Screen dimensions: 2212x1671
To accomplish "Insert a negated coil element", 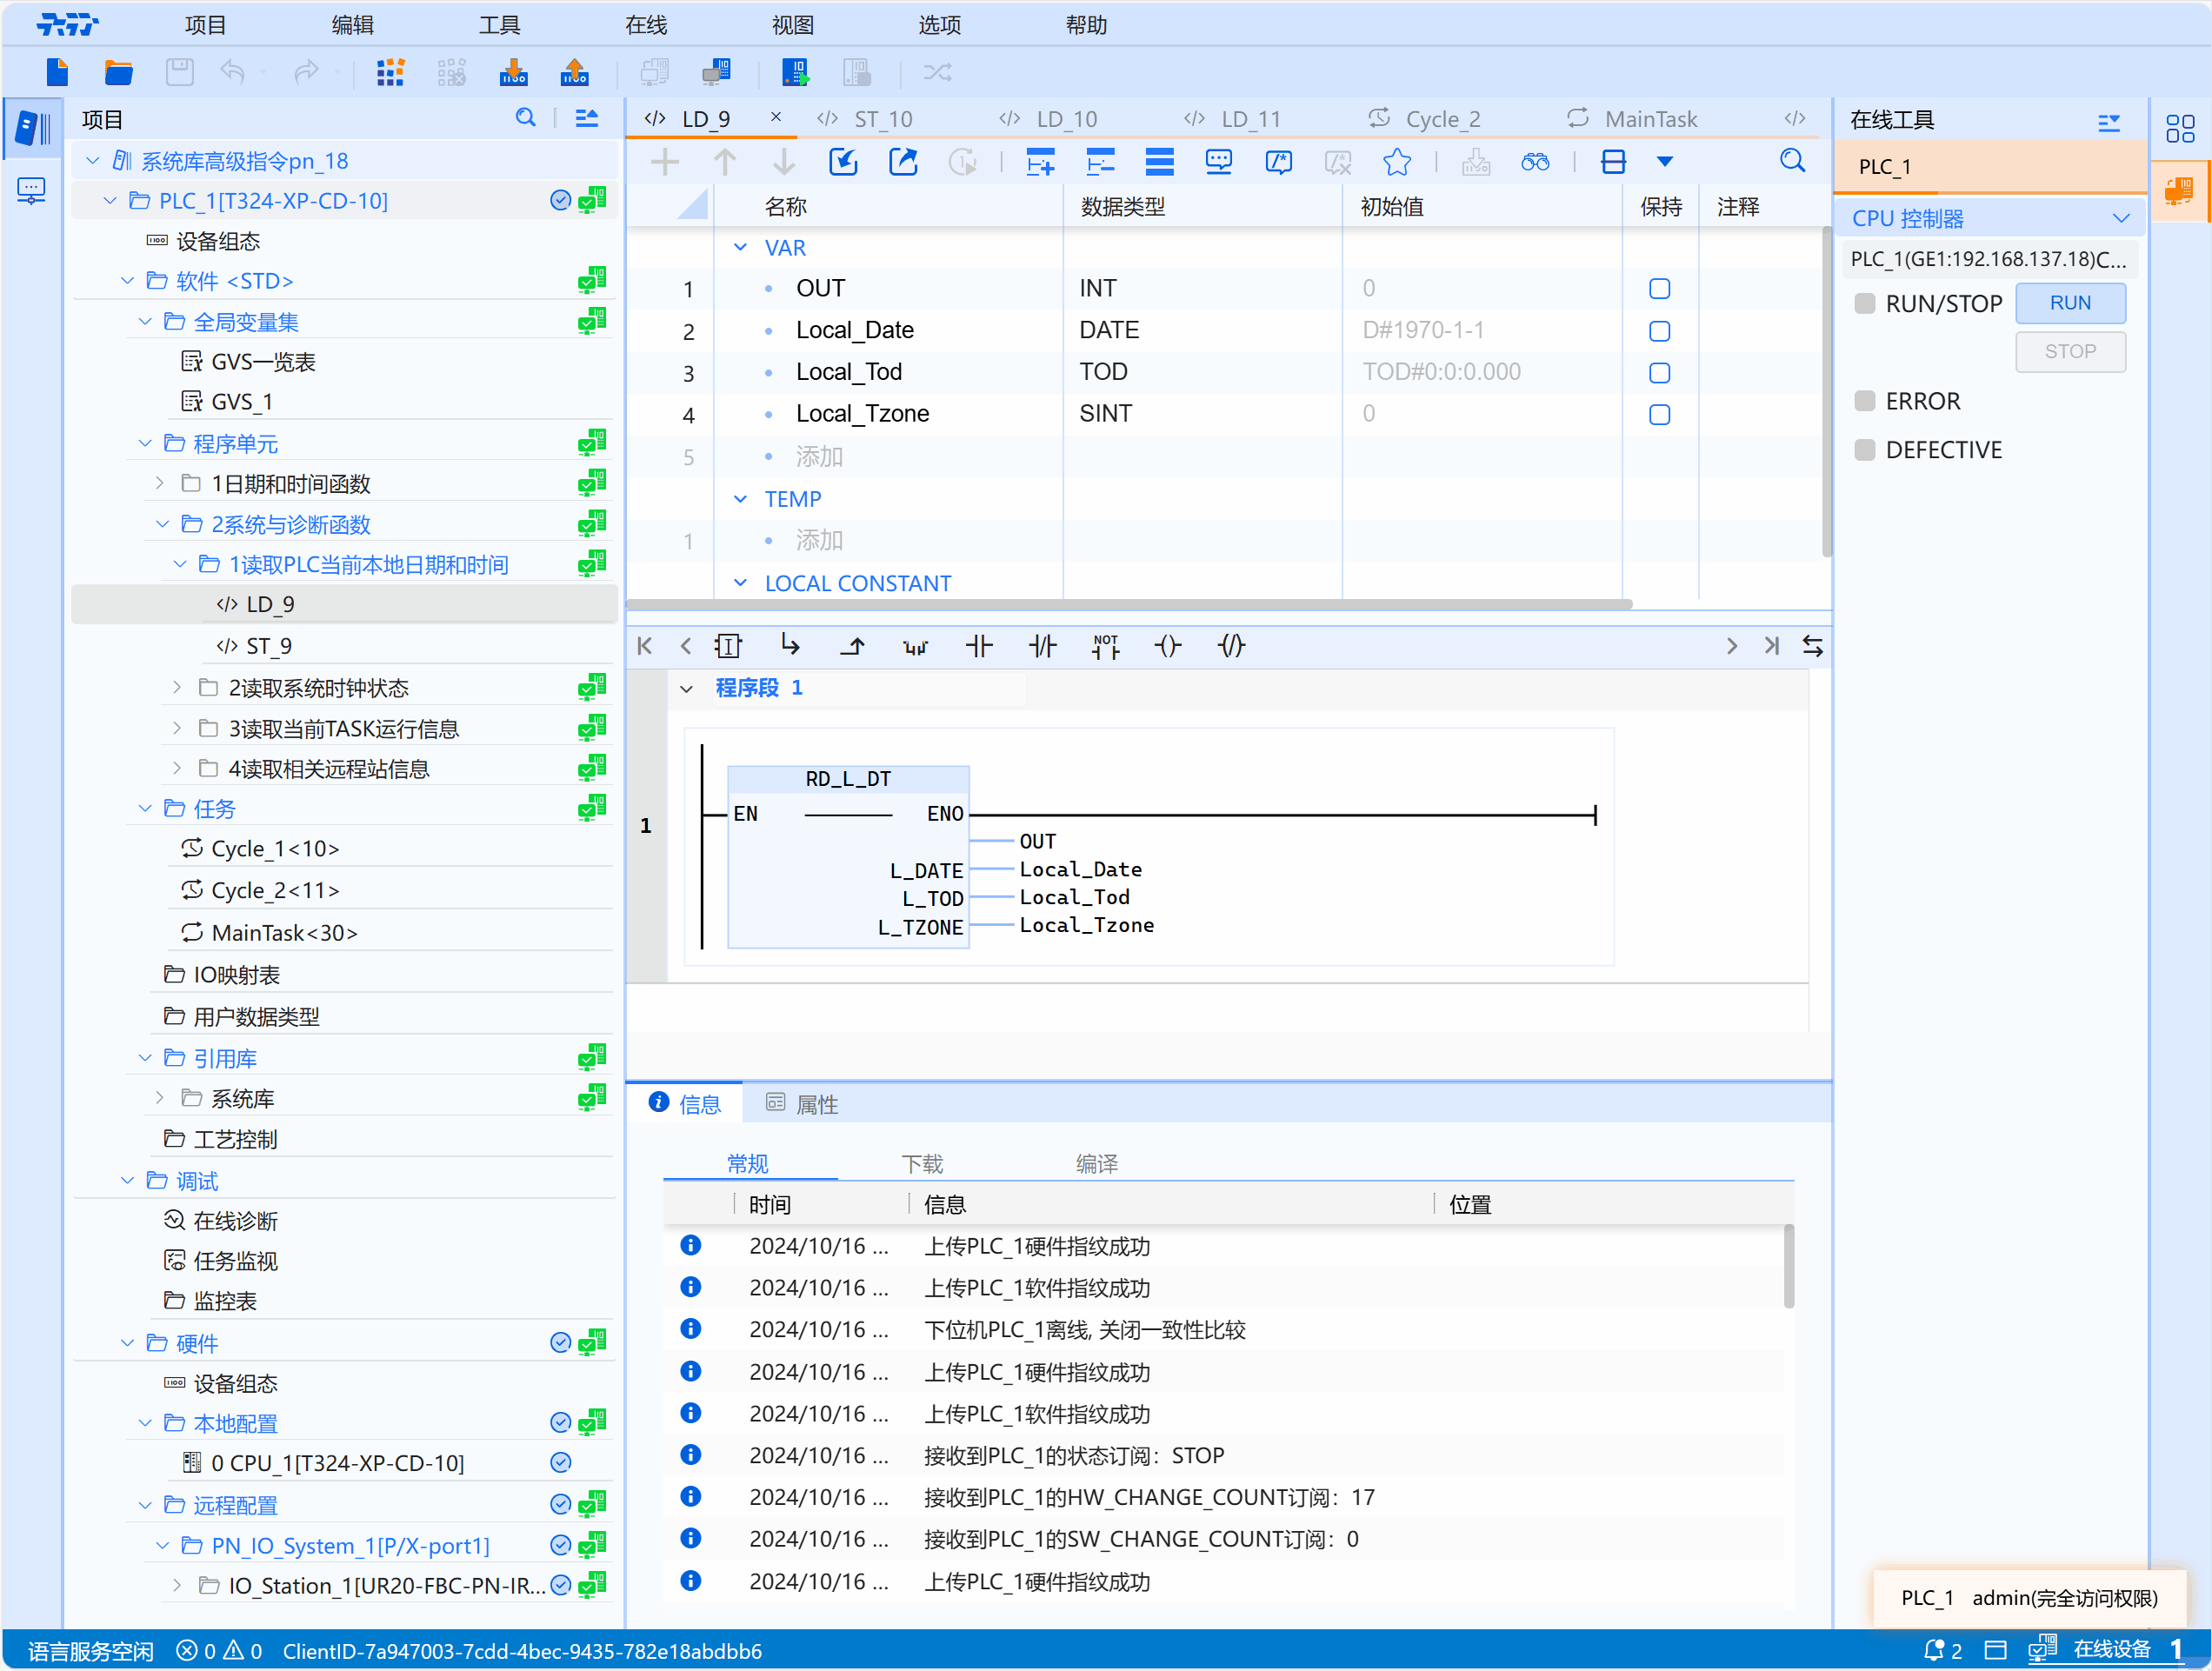I will (1231, 647).
